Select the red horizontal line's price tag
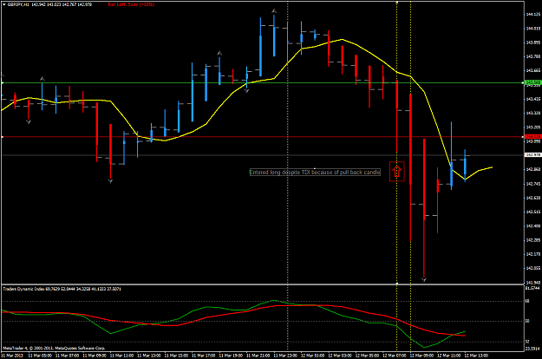The height and width of the screenshot is (359, 542). pyautogui.click(x=532, y=137)
